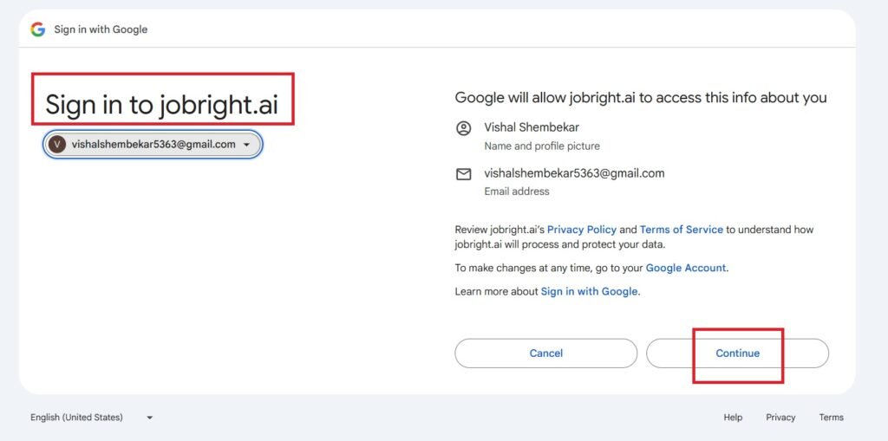The height and width of the screenshot is (441, 888).
Task: Click the caret next to the language name
Action: (x=149, y=418)
